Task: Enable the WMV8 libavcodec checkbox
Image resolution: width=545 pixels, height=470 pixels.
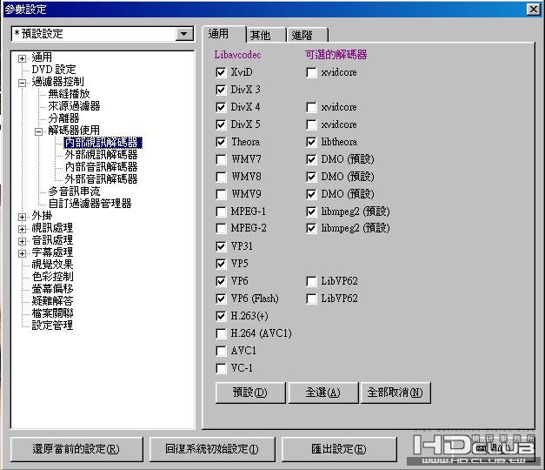Action: click(x=221, y=177)
